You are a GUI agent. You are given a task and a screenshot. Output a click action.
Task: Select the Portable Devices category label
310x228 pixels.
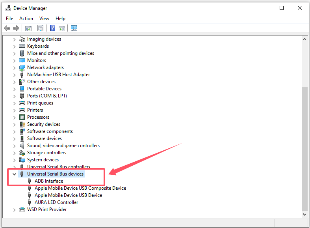[x=44, y=89]
